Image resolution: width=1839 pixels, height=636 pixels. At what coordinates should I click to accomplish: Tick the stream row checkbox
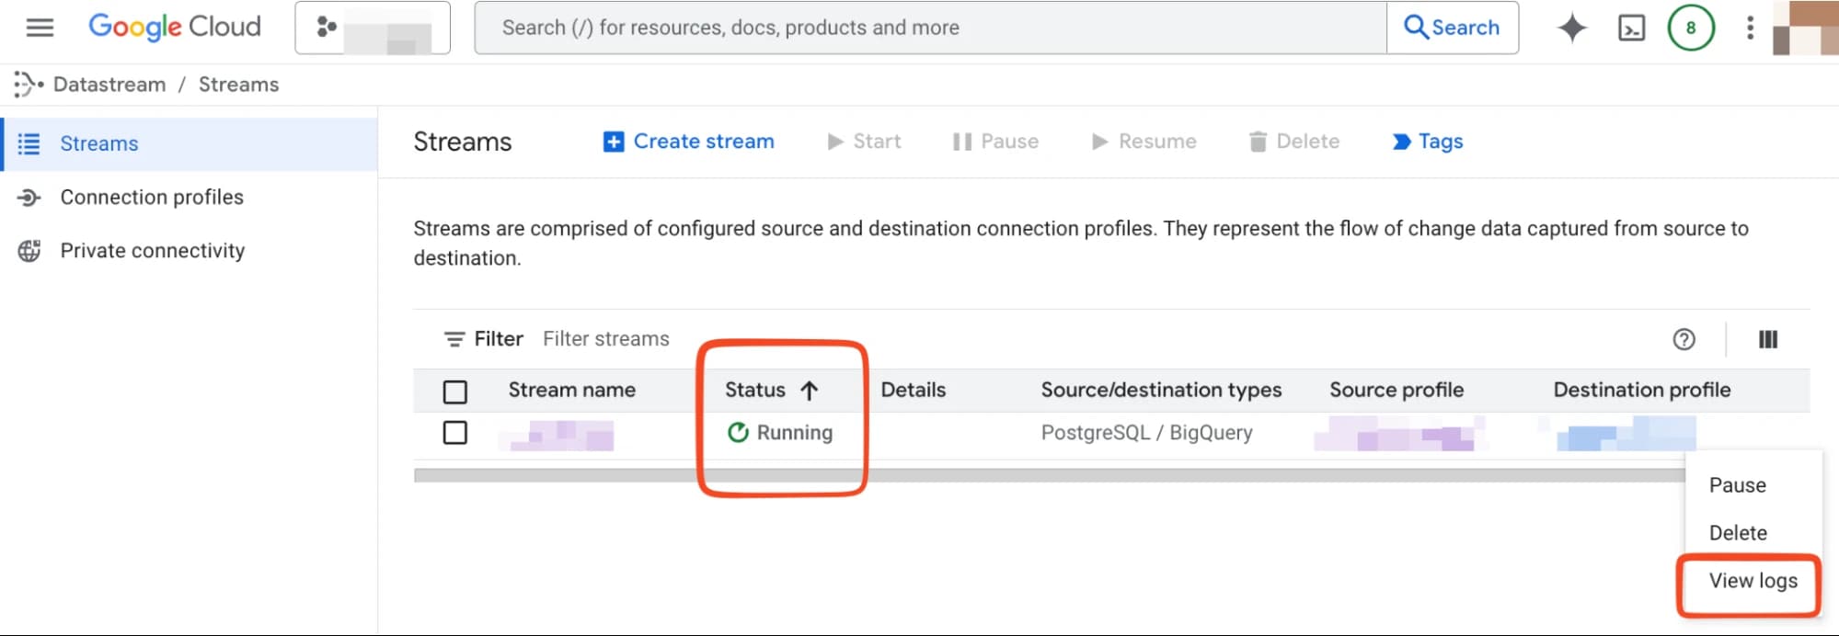click(x=455, y=433)
